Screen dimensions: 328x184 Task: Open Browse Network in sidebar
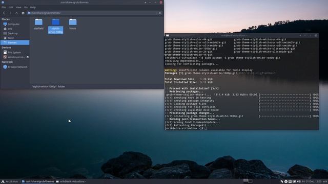pos(15,67)
